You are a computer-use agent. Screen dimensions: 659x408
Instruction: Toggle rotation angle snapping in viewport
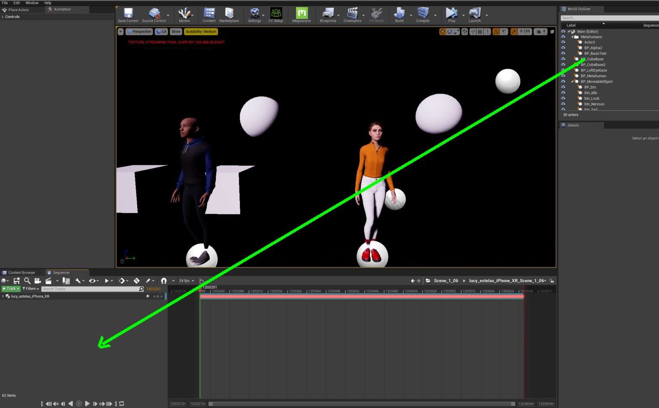pos(496,32)
